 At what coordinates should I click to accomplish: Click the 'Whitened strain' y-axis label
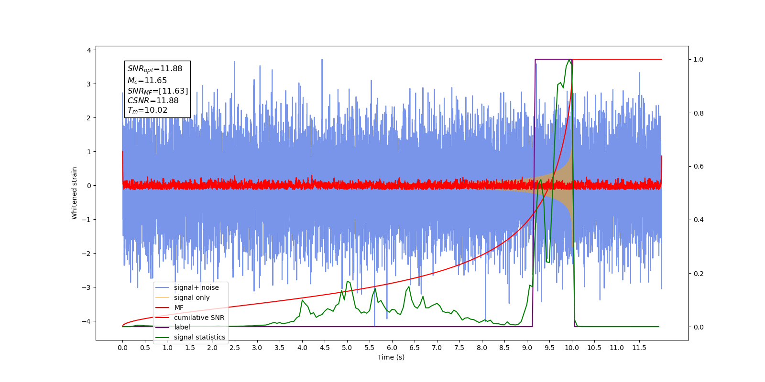74,193
